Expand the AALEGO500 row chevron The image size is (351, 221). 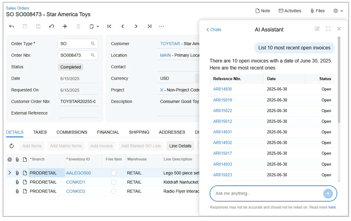point(10,173)
